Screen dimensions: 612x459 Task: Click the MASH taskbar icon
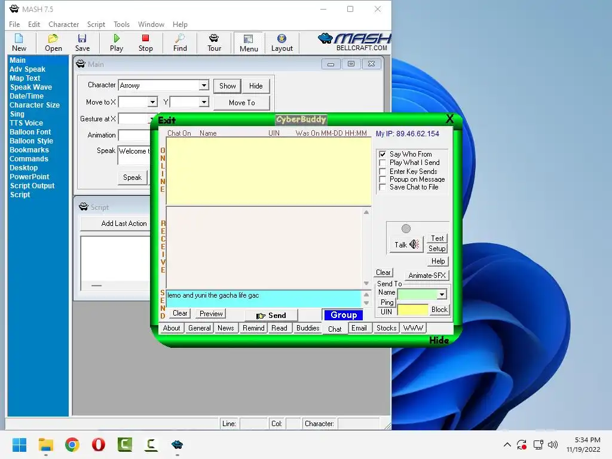click(x=177, y=445)
